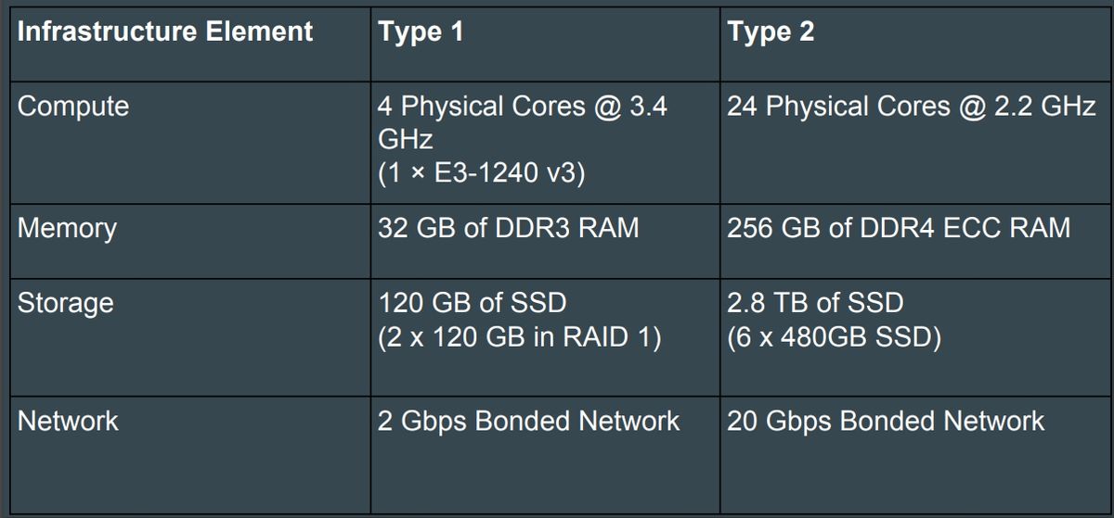The image size is (1114, 518).
Task: Click the 32 GB of DDR3 RAM cell
Action: [x=508, y=228]
